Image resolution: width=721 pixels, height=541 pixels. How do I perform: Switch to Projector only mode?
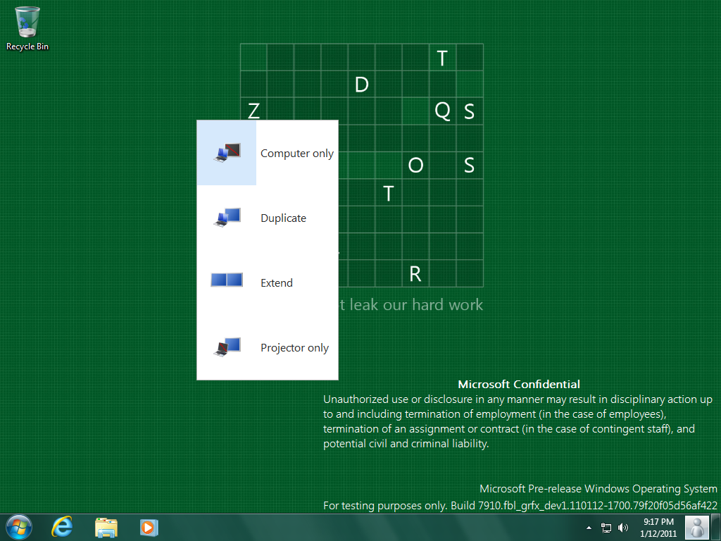tap(267, 347)
